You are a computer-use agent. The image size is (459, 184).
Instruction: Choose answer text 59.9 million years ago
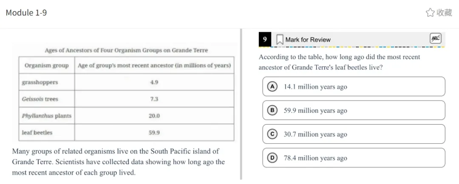315,111
